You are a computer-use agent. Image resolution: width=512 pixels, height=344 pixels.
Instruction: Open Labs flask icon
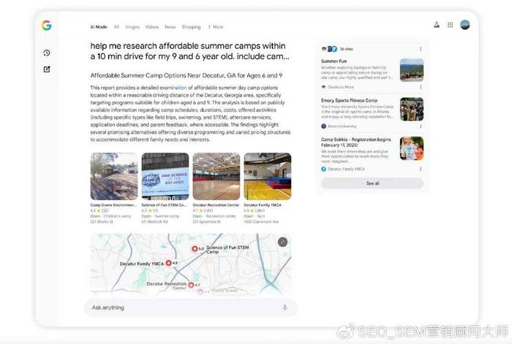(437, 25)
